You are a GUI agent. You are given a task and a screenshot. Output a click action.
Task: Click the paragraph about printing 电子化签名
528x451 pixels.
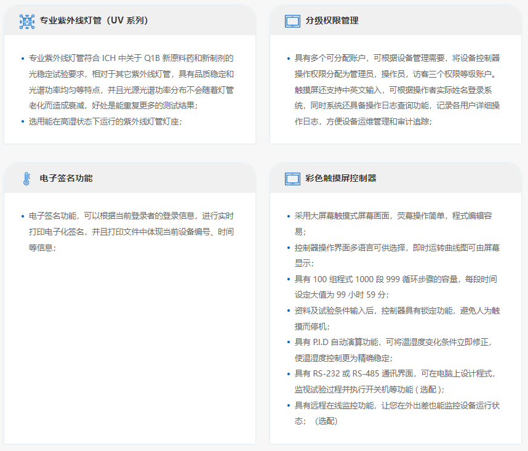130,232
